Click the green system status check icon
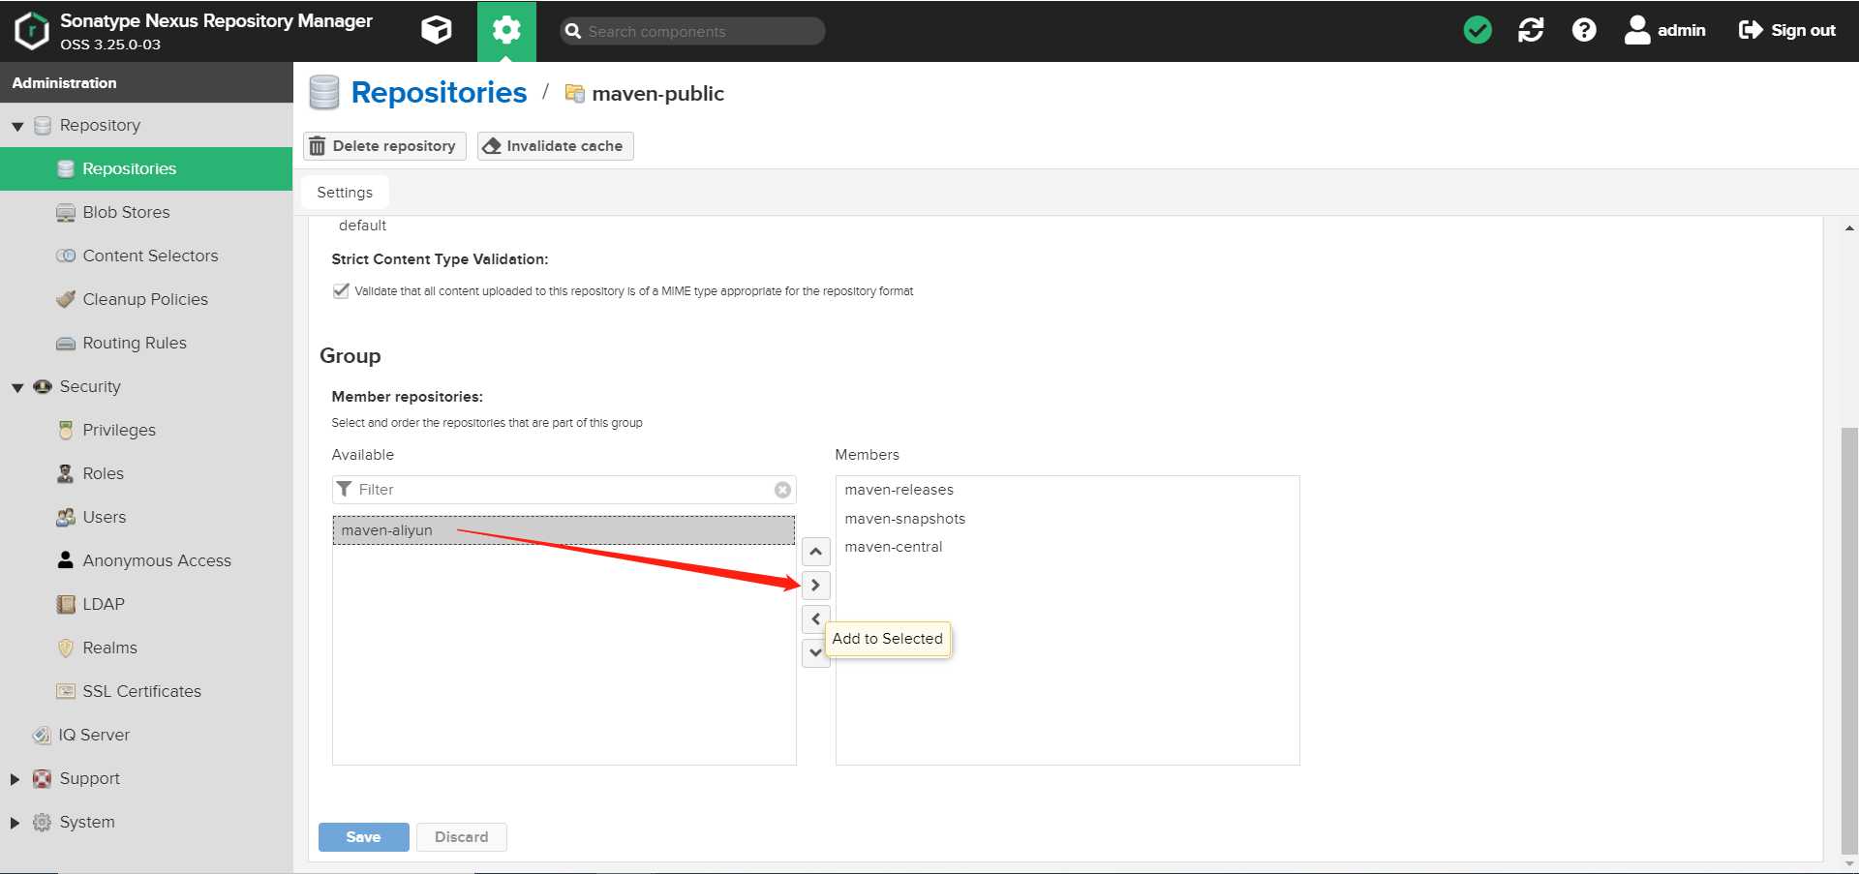Image resolution: width=1859 pixels, height=874 pixels. (x=1478, y=30)
